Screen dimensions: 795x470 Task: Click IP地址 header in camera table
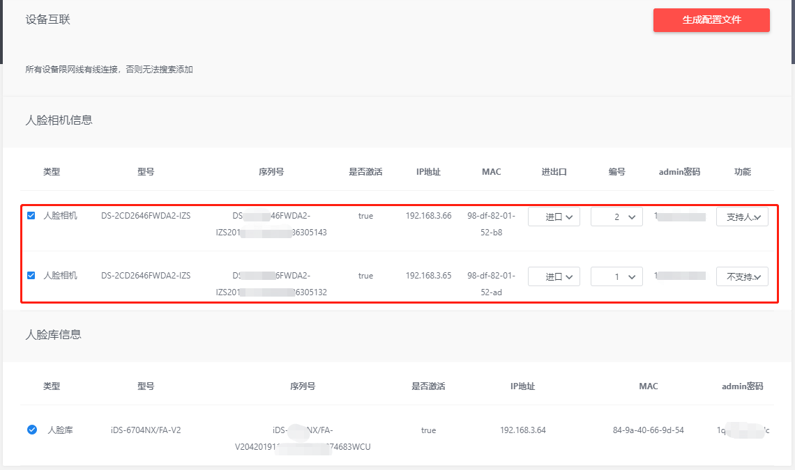pyautogui.click(x=428, y=172)
